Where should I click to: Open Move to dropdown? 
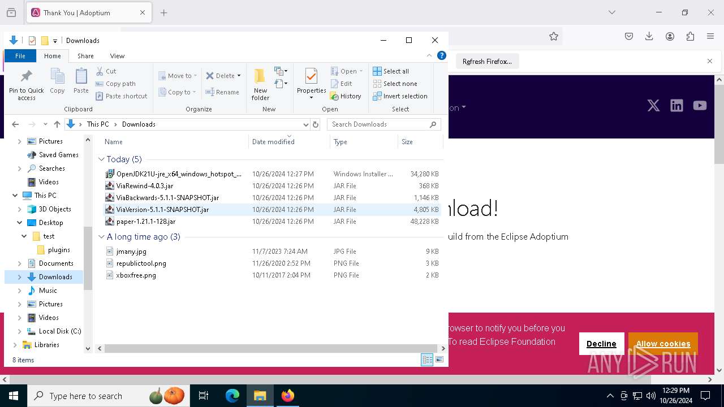point(178,76)
